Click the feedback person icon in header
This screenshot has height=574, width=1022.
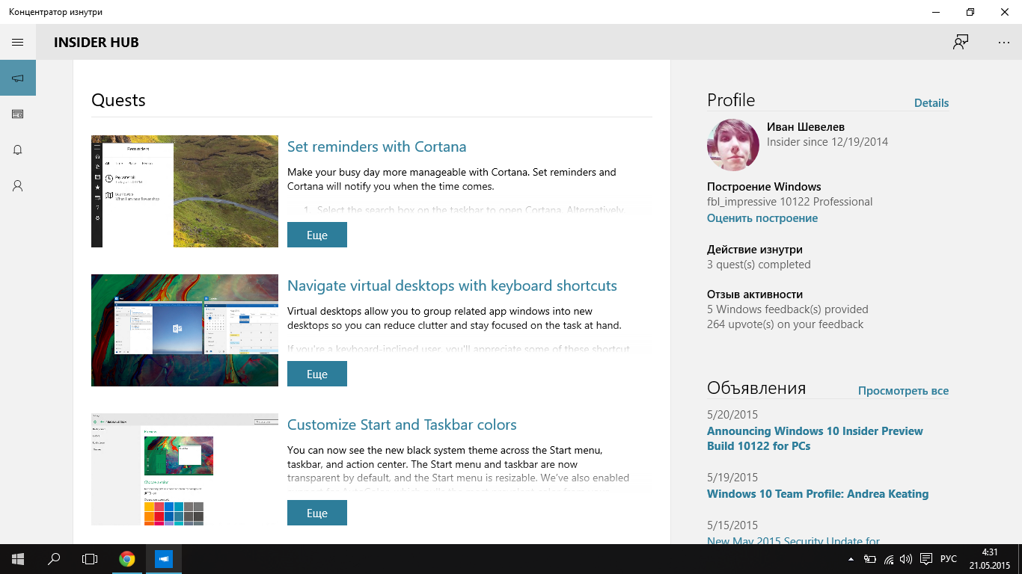[x=961, y=43]
